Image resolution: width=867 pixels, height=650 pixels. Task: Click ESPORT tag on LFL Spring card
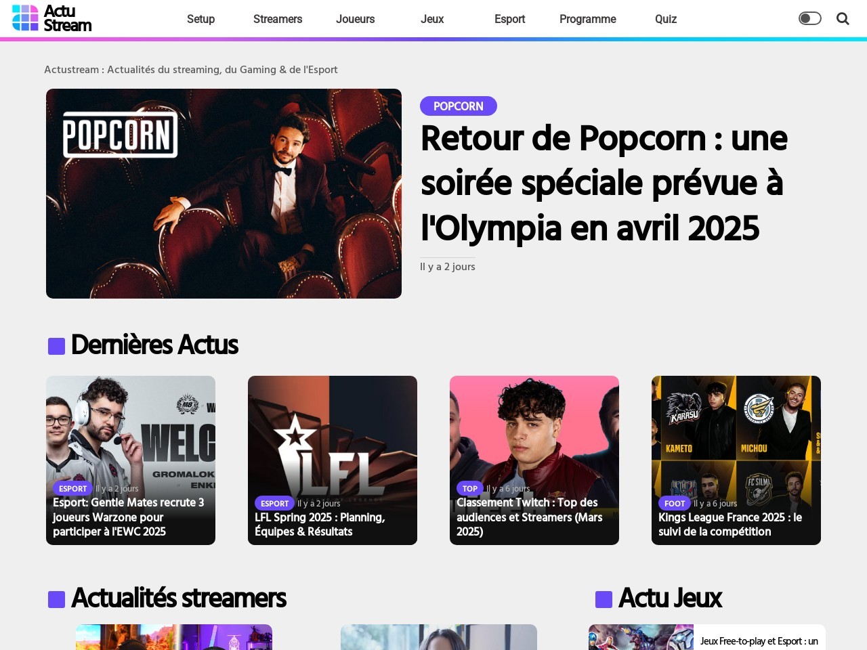tap(274, 503)
